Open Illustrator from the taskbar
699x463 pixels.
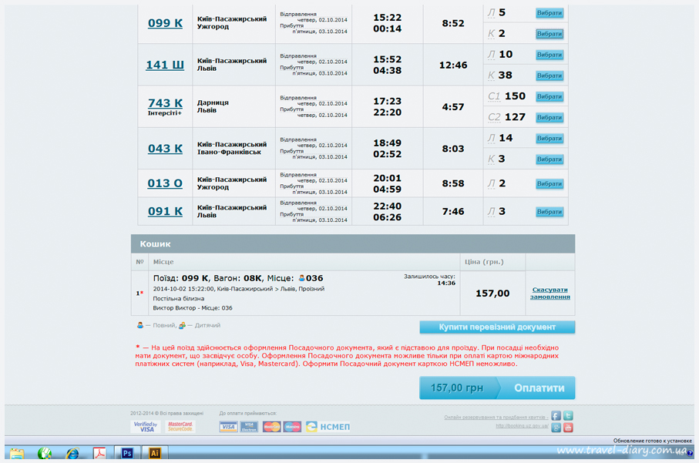click(154, 454)
